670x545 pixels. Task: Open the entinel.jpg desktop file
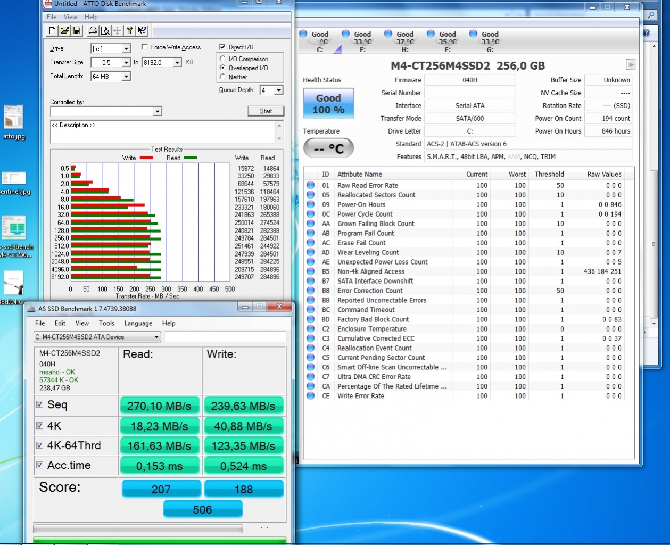pyautogui.click(x=14, y=183)
